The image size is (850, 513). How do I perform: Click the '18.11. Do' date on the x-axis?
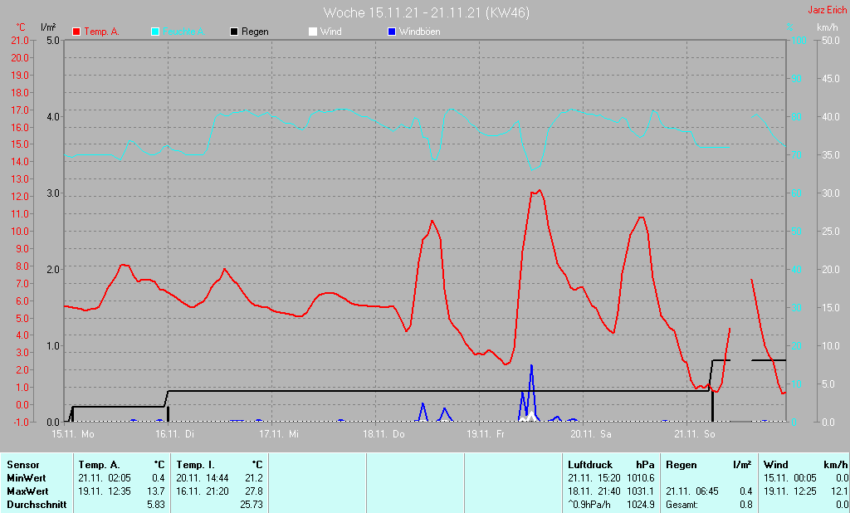coord(383,434)
